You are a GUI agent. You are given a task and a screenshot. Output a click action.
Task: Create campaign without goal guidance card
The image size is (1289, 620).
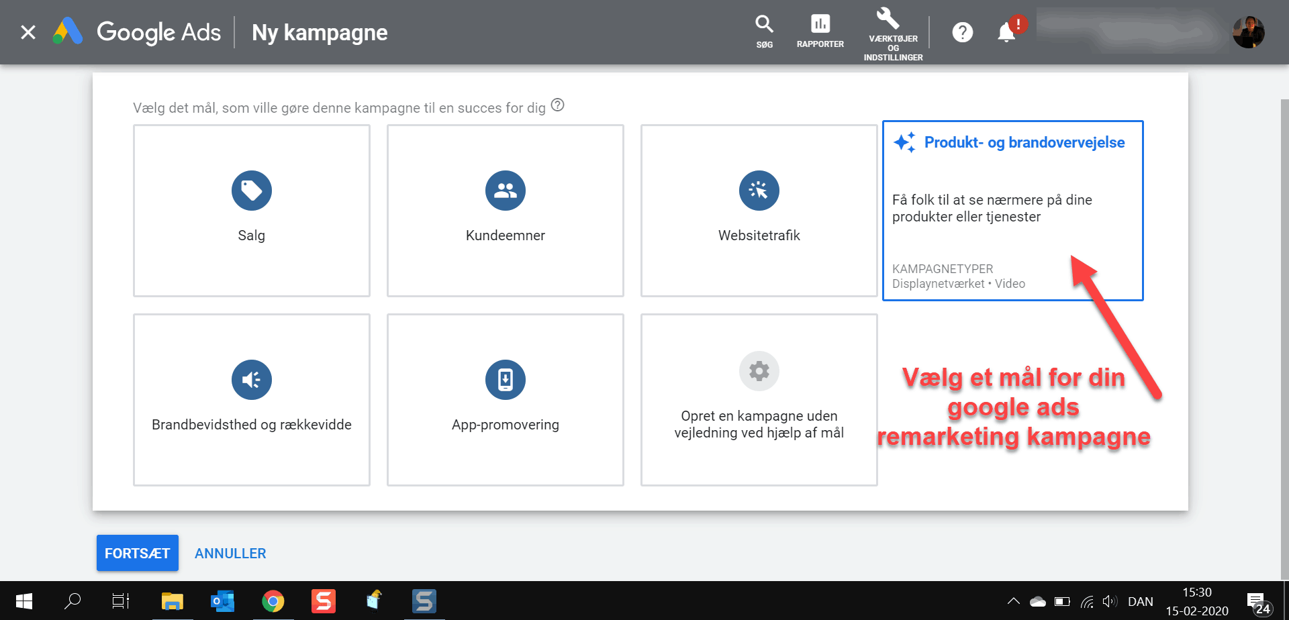pos(759,400)
